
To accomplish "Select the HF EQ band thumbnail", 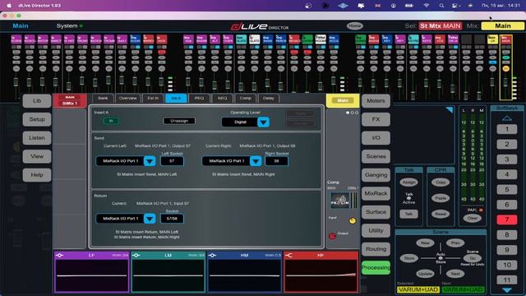I will pyautogui.click(x=321, y=272).
